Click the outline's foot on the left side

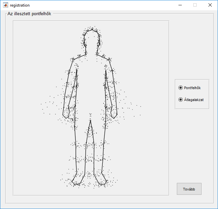point(76,181)
